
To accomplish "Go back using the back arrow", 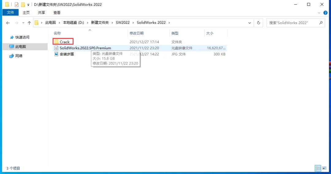I will click(8, 23).
